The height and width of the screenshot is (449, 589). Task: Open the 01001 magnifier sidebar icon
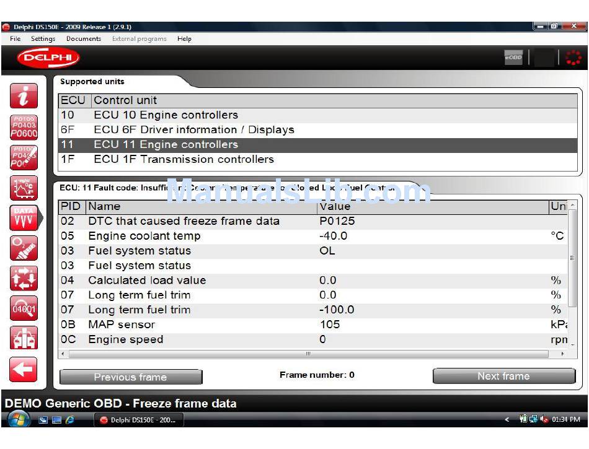pos(24,308)
